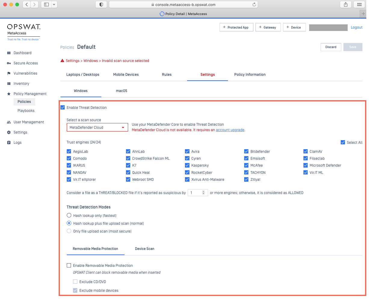Select Hash lookup only (fastest) mode
The image size is (369, 299).
click(x=69, y=216)
